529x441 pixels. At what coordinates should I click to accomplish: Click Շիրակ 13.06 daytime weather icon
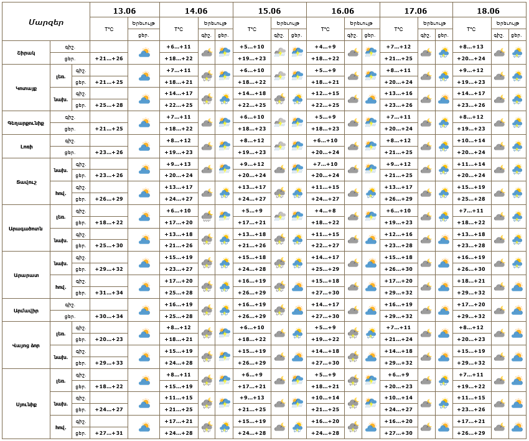tap(144, 53)
